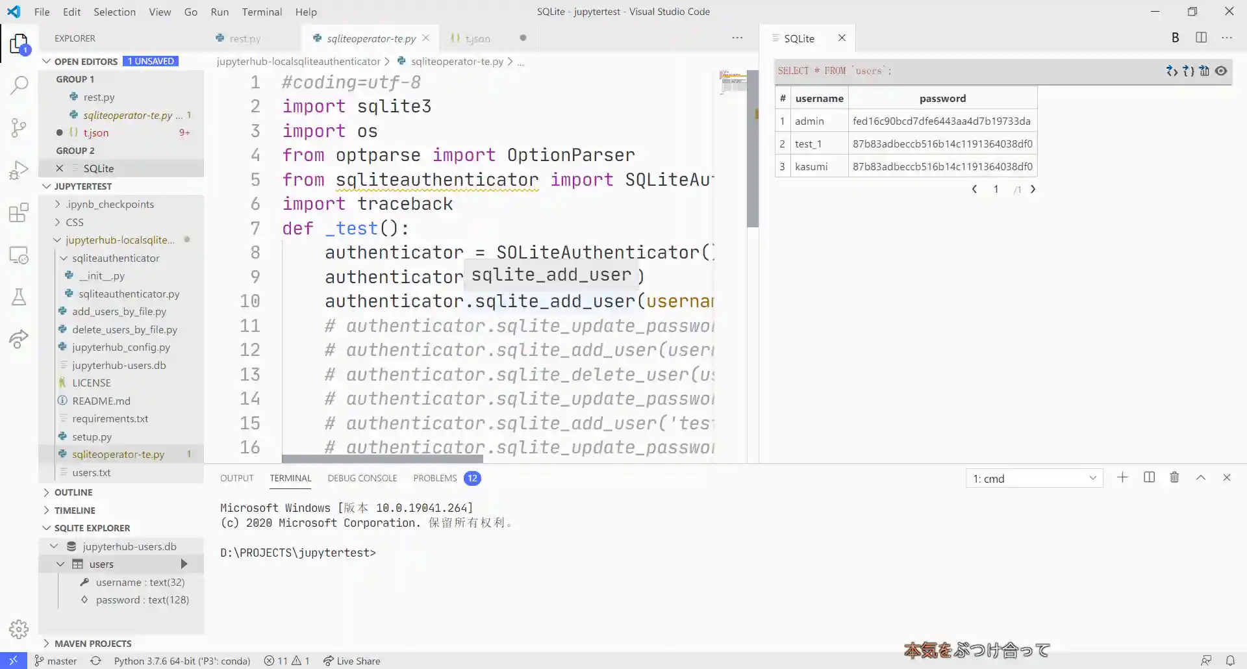Viewport: 1247px width, 669px height.
Task: Switch to the rest.py tab
Action: tap(245, 38)
